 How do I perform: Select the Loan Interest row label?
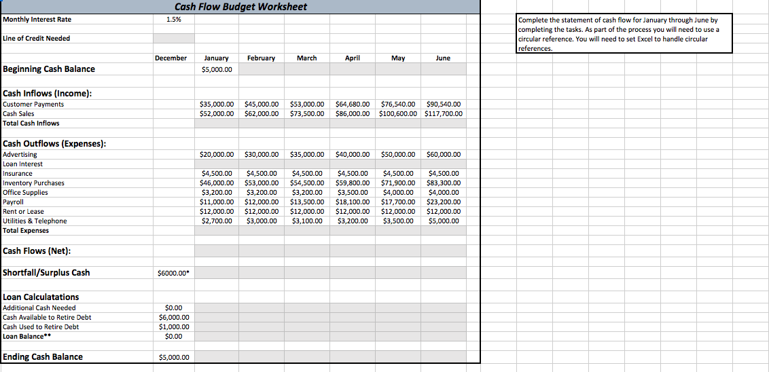coord(22,164)
